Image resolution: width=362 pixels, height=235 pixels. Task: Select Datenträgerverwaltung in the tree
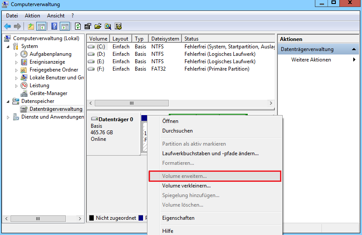coord(56,109)
